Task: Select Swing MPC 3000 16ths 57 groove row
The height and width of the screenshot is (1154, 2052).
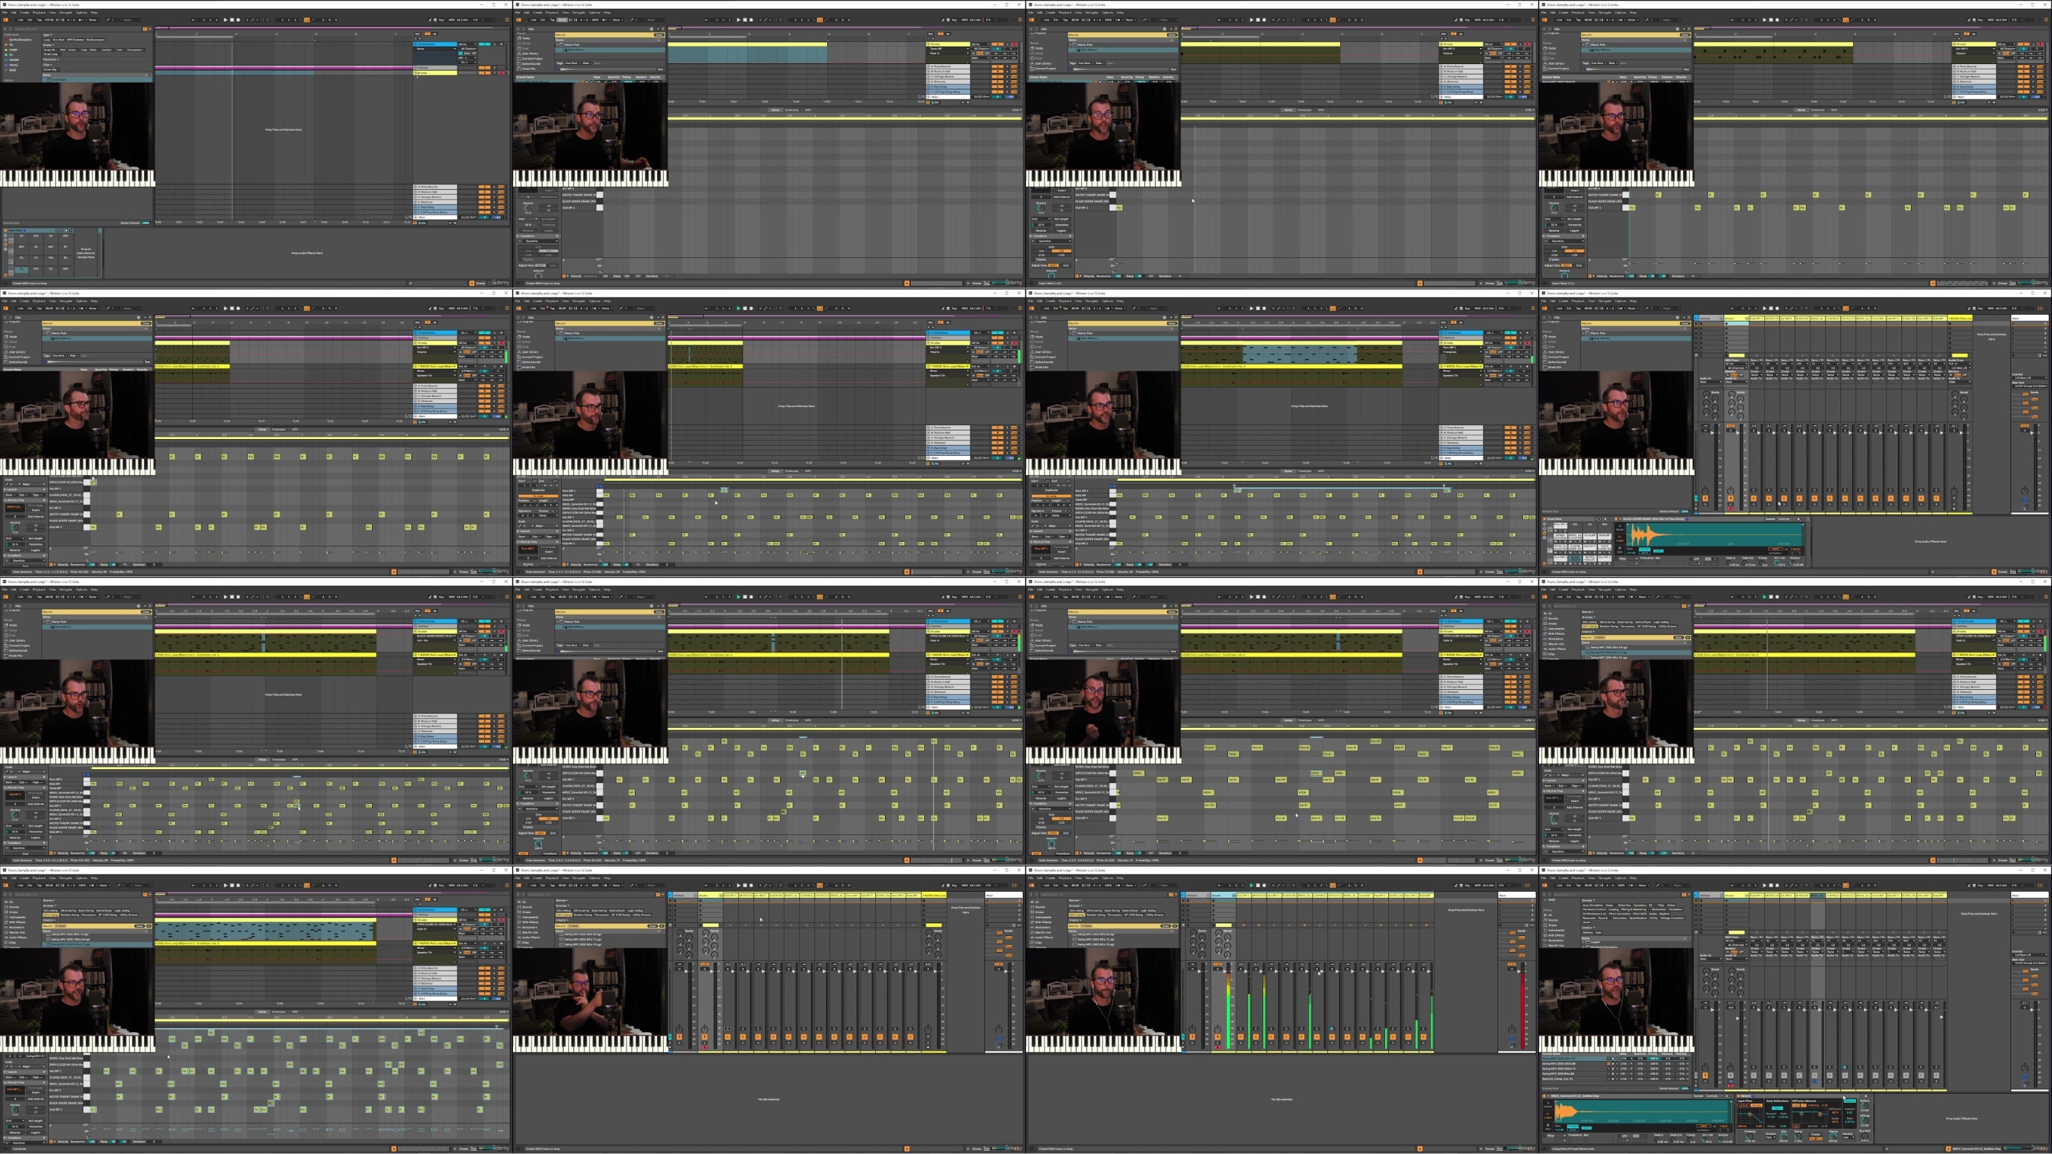Action: point(1615,1059)
